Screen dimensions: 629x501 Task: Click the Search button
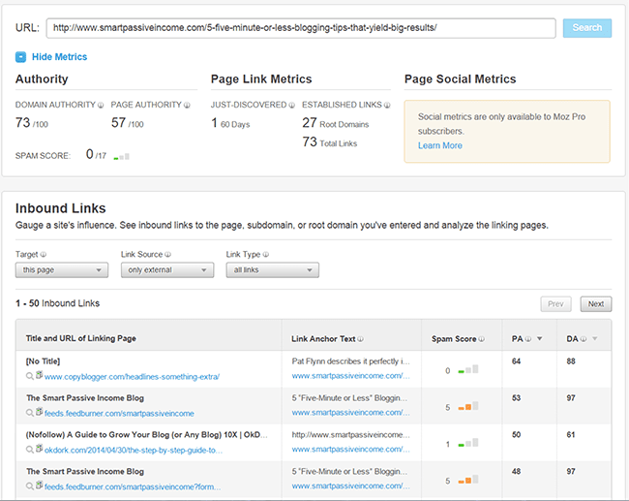point(587,28)
